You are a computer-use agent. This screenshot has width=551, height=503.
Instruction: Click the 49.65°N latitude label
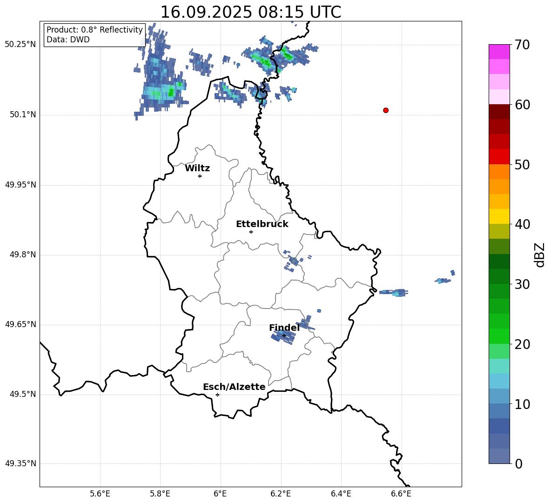click(20, 324)
